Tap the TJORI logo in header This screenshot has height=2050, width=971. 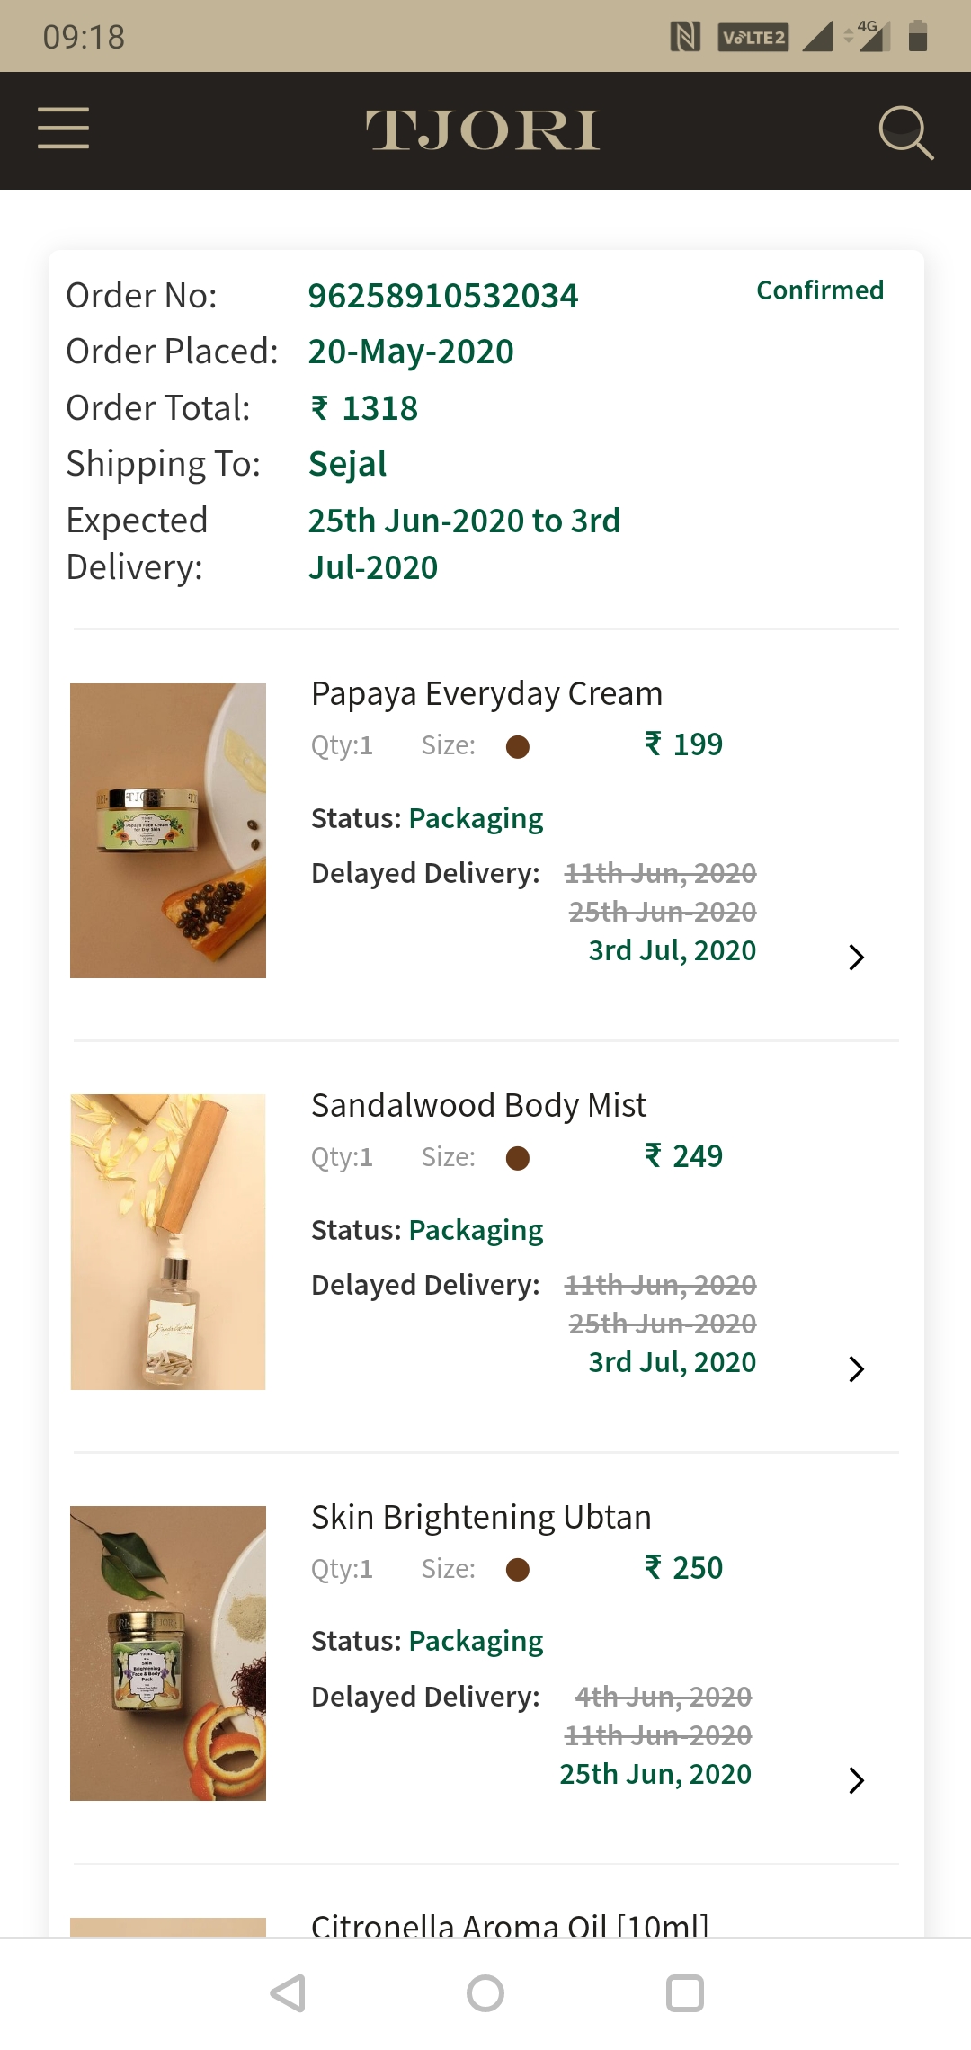pos(483,130)
